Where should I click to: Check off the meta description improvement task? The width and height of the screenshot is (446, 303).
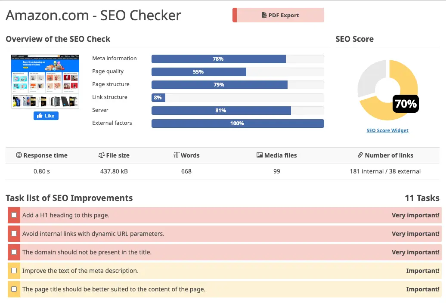click(x=13, y=271)
